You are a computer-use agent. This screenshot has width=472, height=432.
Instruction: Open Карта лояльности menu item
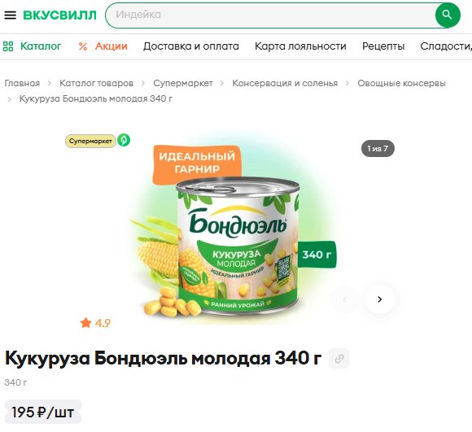coord(300,46)
